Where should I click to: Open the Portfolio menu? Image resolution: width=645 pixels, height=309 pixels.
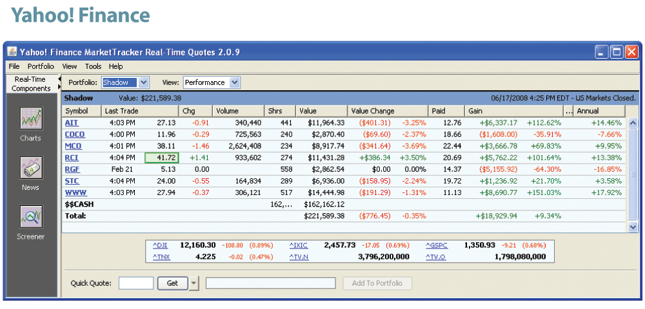click(41, 66)
